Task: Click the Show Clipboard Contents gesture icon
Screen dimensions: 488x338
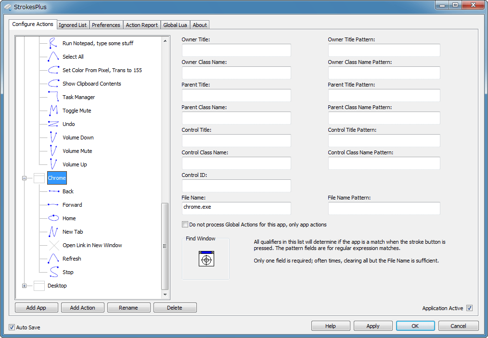Action: pos(53,84)
